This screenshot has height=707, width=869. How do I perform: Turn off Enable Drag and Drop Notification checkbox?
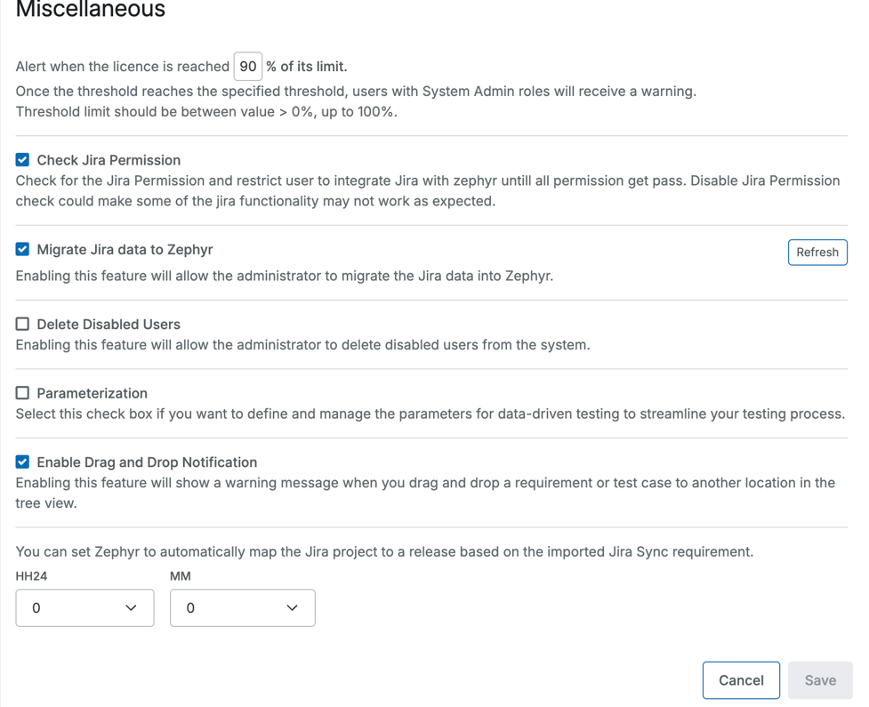point(23,462)
